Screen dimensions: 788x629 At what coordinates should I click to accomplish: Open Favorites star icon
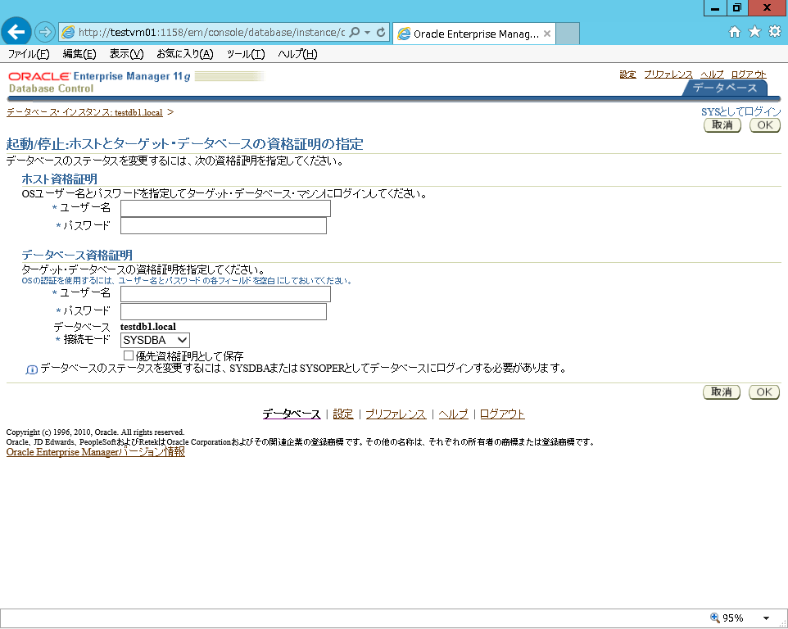(x=754, y=32)
